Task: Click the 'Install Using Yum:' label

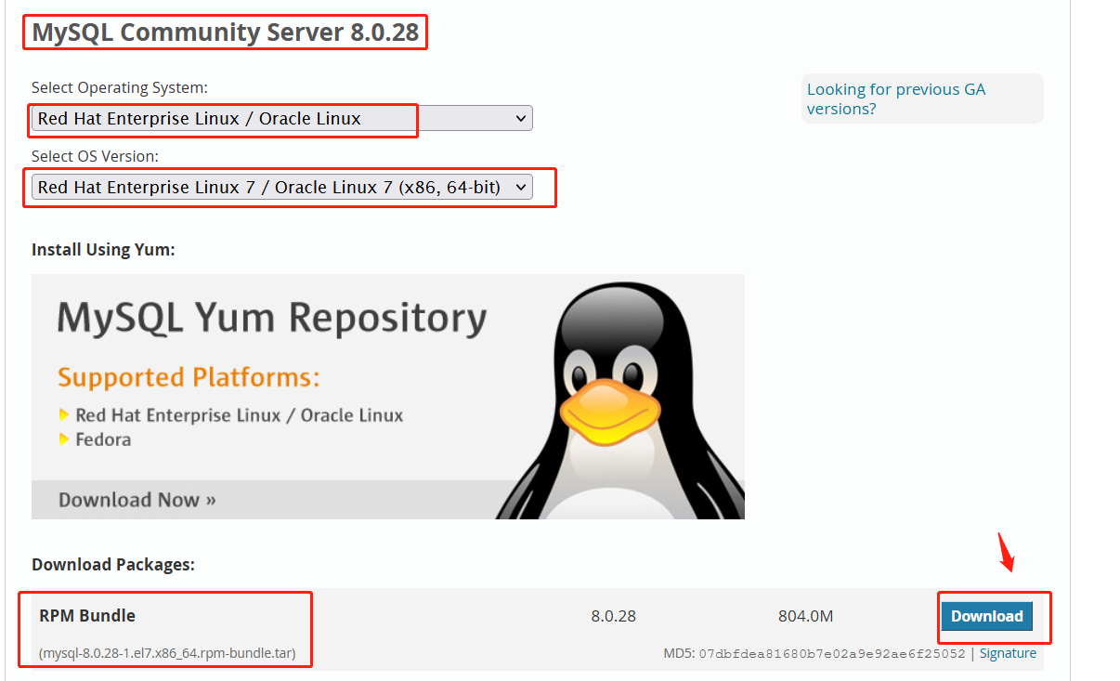Action: point(103,250)
